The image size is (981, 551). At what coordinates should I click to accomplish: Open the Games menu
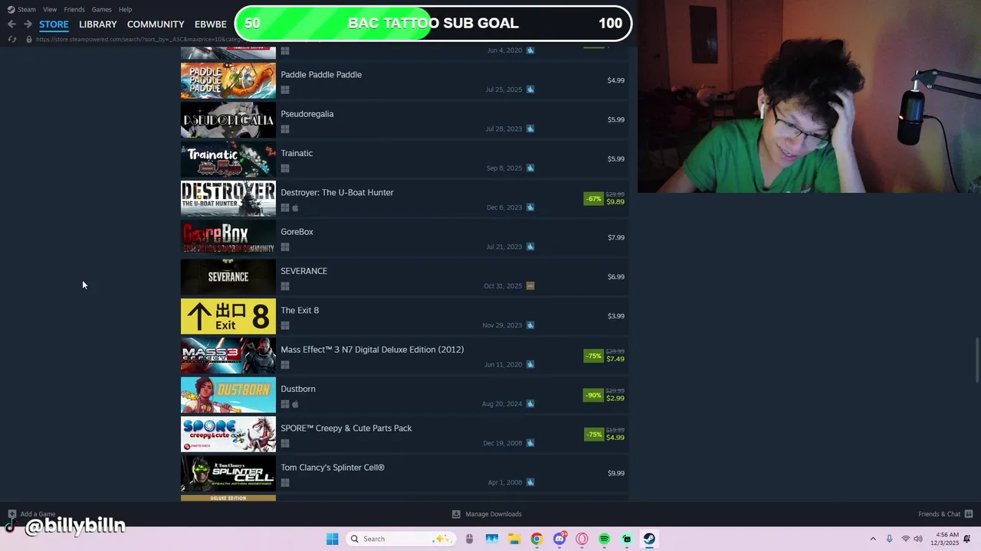(x=101, y=9)
